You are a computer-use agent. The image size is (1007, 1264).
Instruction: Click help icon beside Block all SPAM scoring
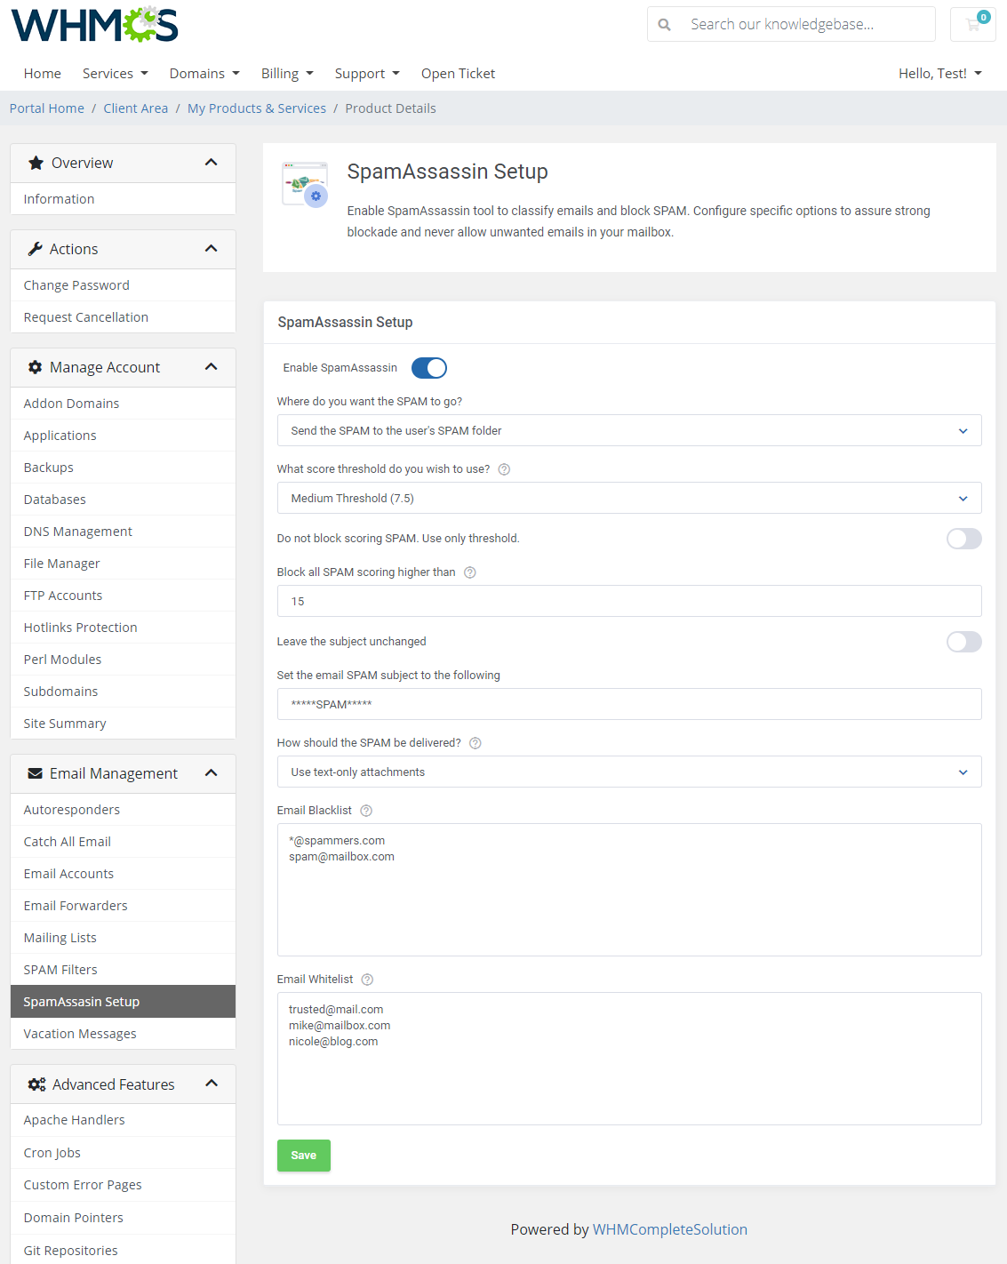coord(470,572)
